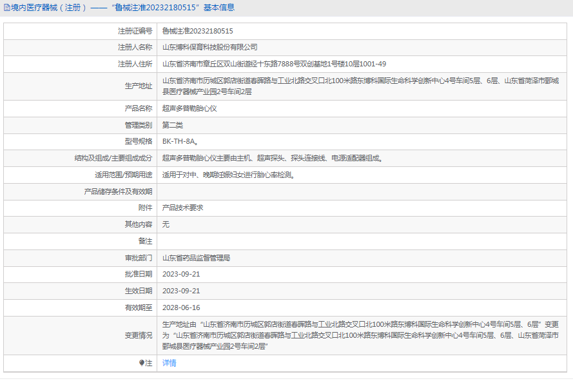
Task: Open the 详情 link in the 注 row
Action: pos(170,363)
